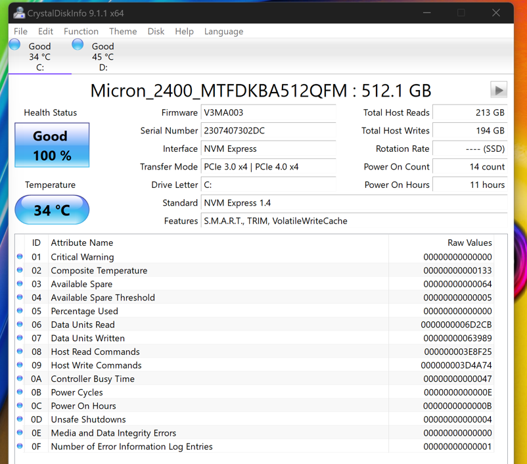Click the status dot beside Unsafe Shutdowns

[20, 419]
